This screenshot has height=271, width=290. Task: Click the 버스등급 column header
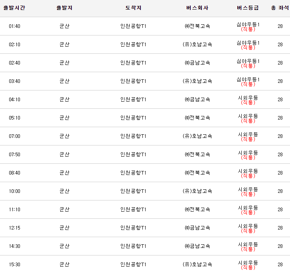248,8
